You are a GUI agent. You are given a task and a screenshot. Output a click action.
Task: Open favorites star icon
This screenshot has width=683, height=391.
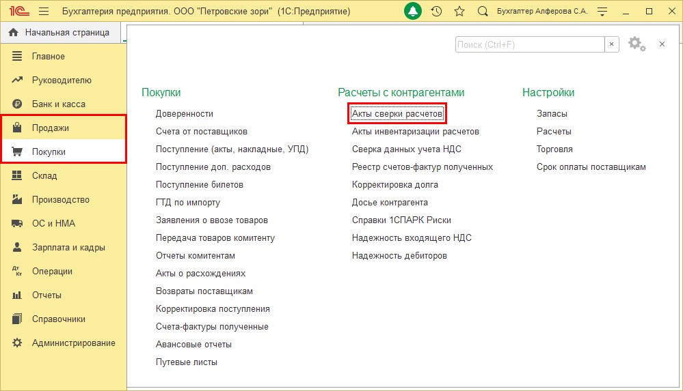point(459,12)
